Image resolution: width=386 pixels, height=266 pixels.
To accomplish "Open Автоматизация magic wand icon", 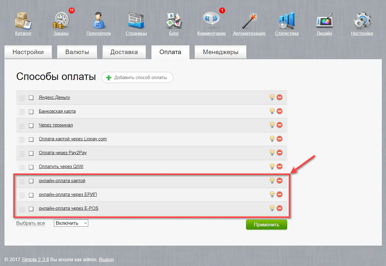I will tap(249, 21).
